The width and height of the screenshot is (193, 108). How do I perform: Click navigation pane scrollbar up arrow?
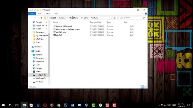click(49, 22)
